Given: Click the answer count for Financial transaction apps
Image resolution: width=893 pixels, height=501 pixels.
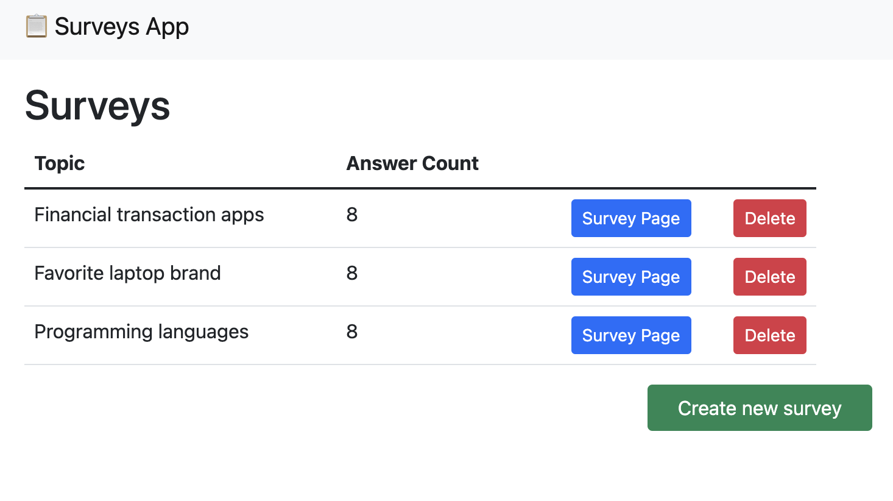Looking at the screenshot, I should tap(352, 215).
